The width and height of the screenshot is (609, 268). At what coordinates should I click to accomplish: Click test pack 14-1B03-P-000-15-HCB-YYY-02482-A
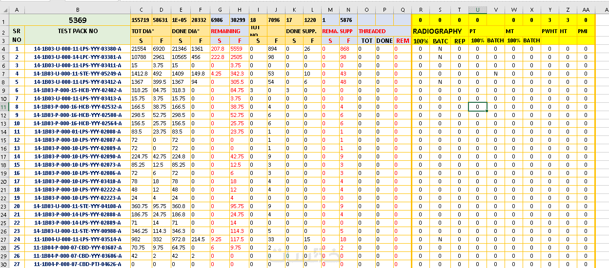click(x=77, y=90)
